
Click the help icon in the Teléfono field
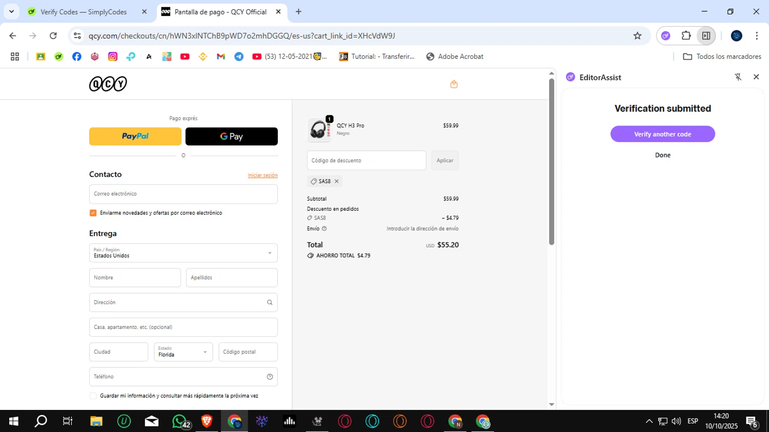[x=270, y=377]
